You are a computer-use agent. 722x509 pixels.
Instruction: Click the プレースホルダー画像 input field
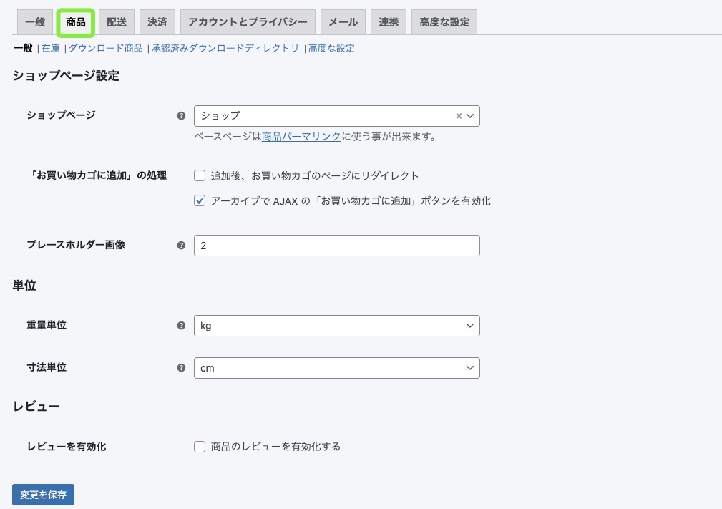336,246
